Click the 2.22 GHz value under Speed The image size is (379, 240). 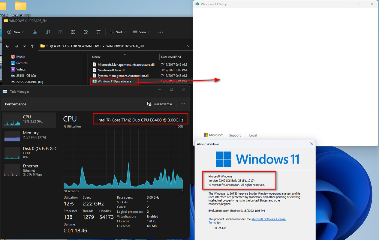point(93,203)
